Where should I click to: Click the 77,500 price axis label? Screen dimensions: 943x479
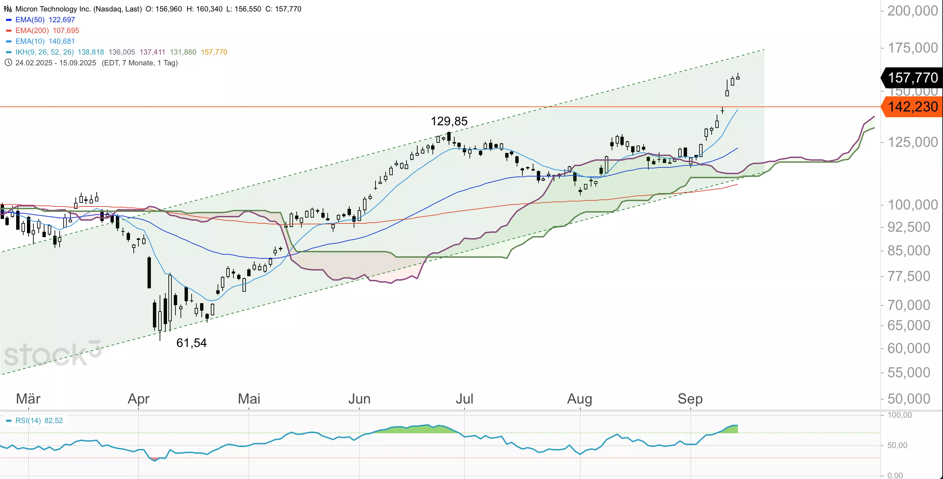tap(909, 276)
